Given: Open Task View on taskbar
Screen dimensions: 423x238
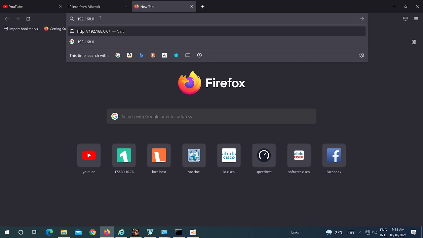Looking at the screenshot, I should (x=35, y=232).
